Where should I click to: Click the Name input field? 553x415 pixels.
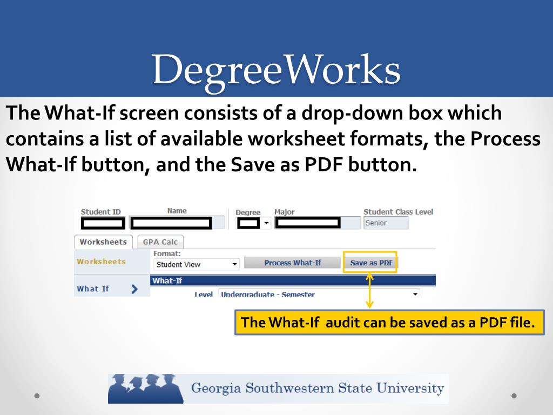coord(177,223)
